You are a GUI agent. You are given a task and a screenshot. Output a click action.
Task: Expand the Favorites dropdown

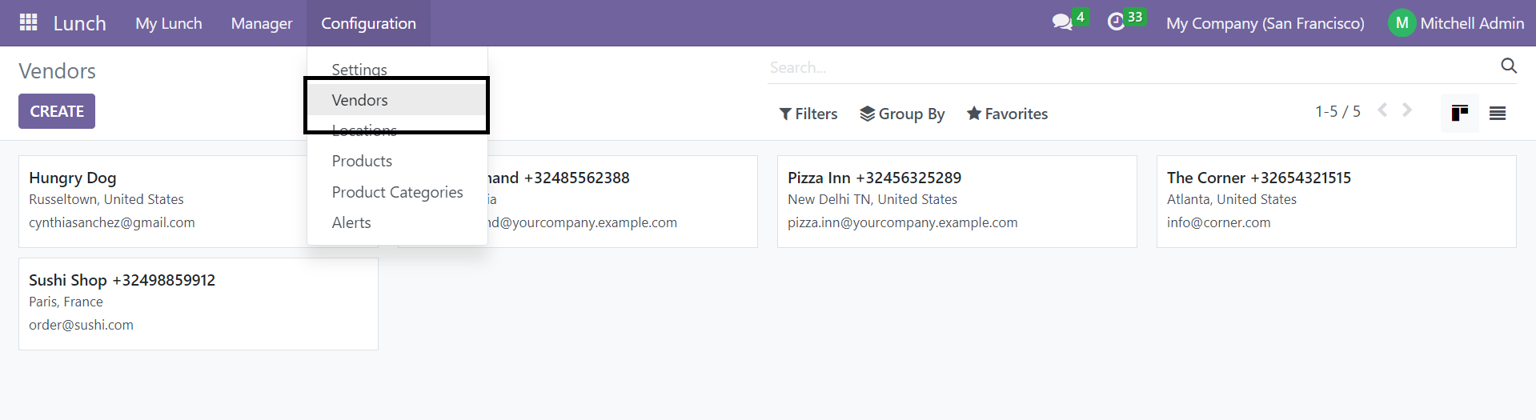[1007, 114]
